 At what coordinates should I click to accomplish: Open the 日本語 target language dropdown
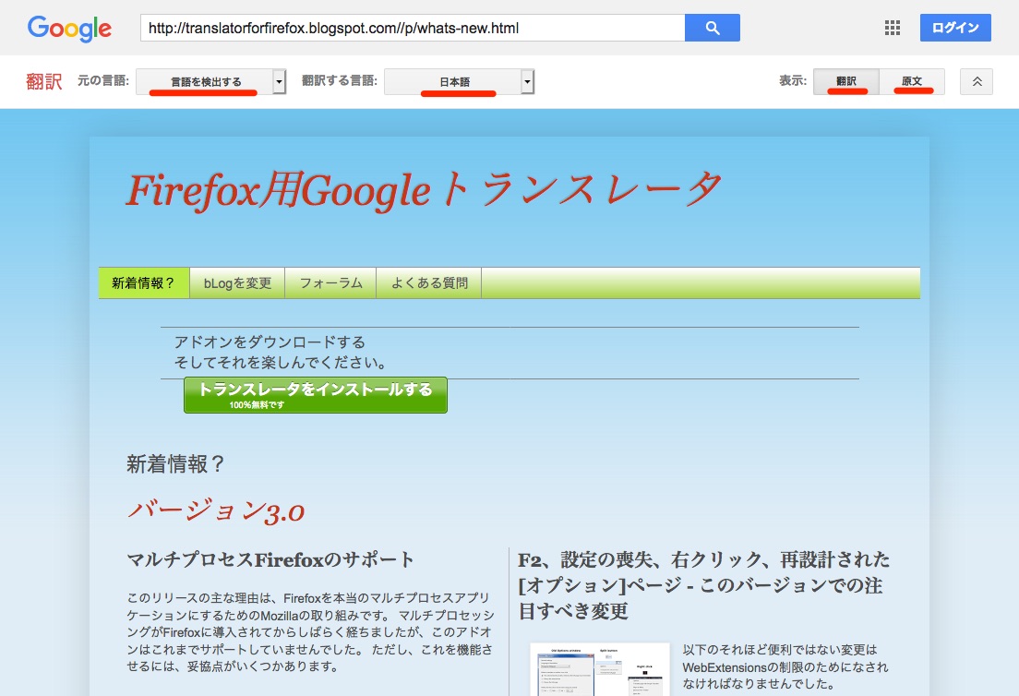[x=453, y=82]
